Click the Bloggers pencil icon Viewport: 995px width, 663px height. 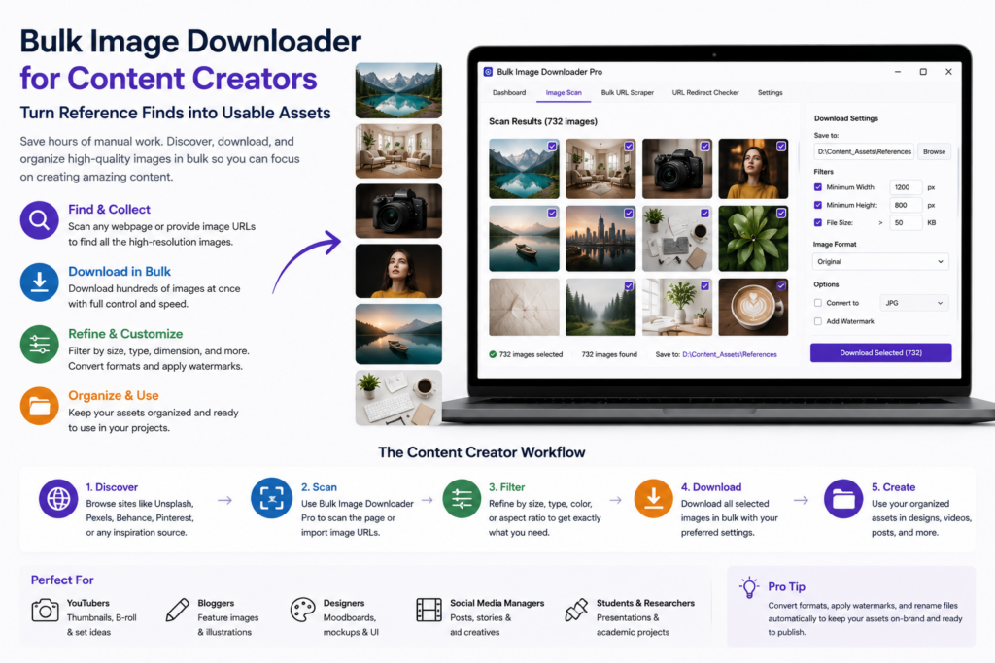pyautogui.click(x=178, y=610)
